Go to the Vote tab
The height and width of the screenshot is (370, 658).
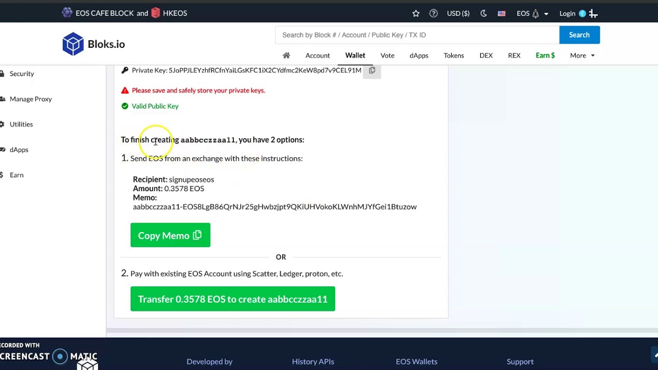click(x=388, y=55)
